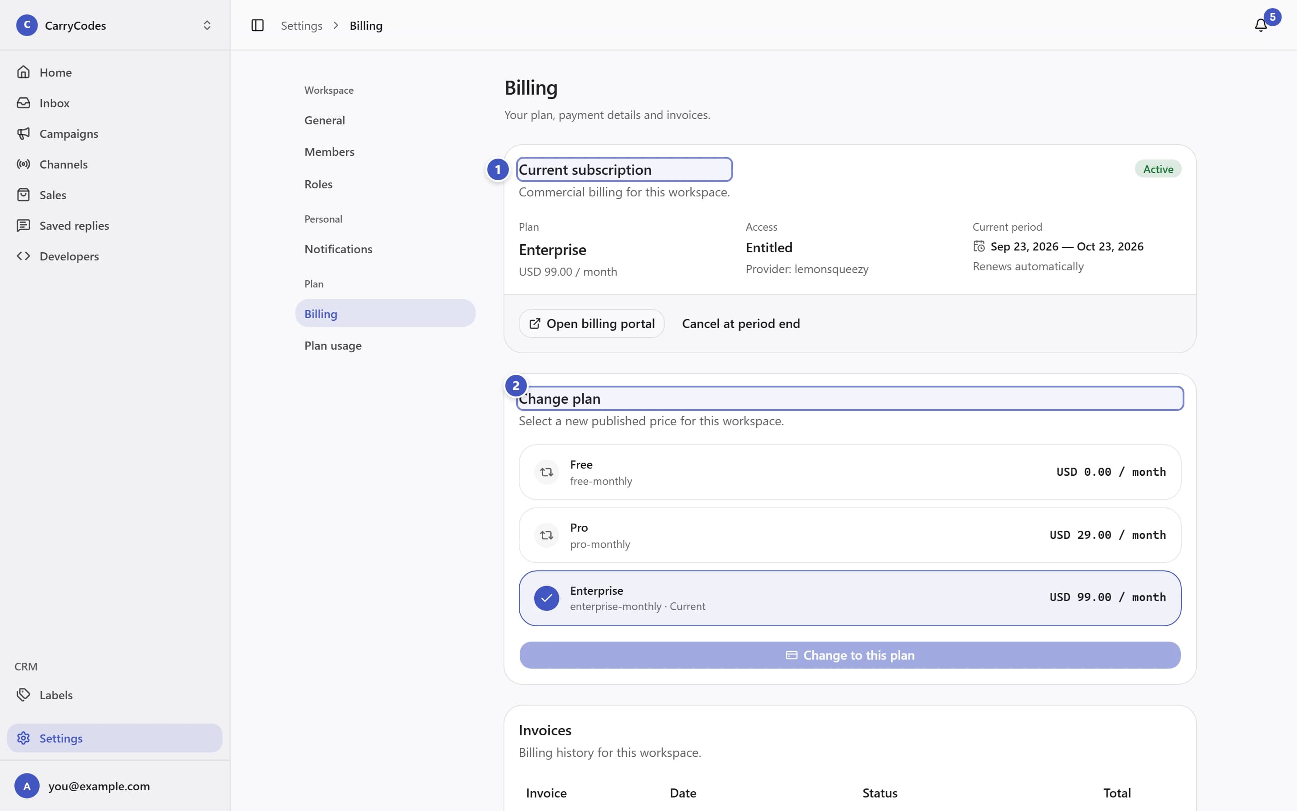The height and width of the screenshot is (811, 1297).
Task: Select the Free free-monthly plan option
Action: point(850,472)
